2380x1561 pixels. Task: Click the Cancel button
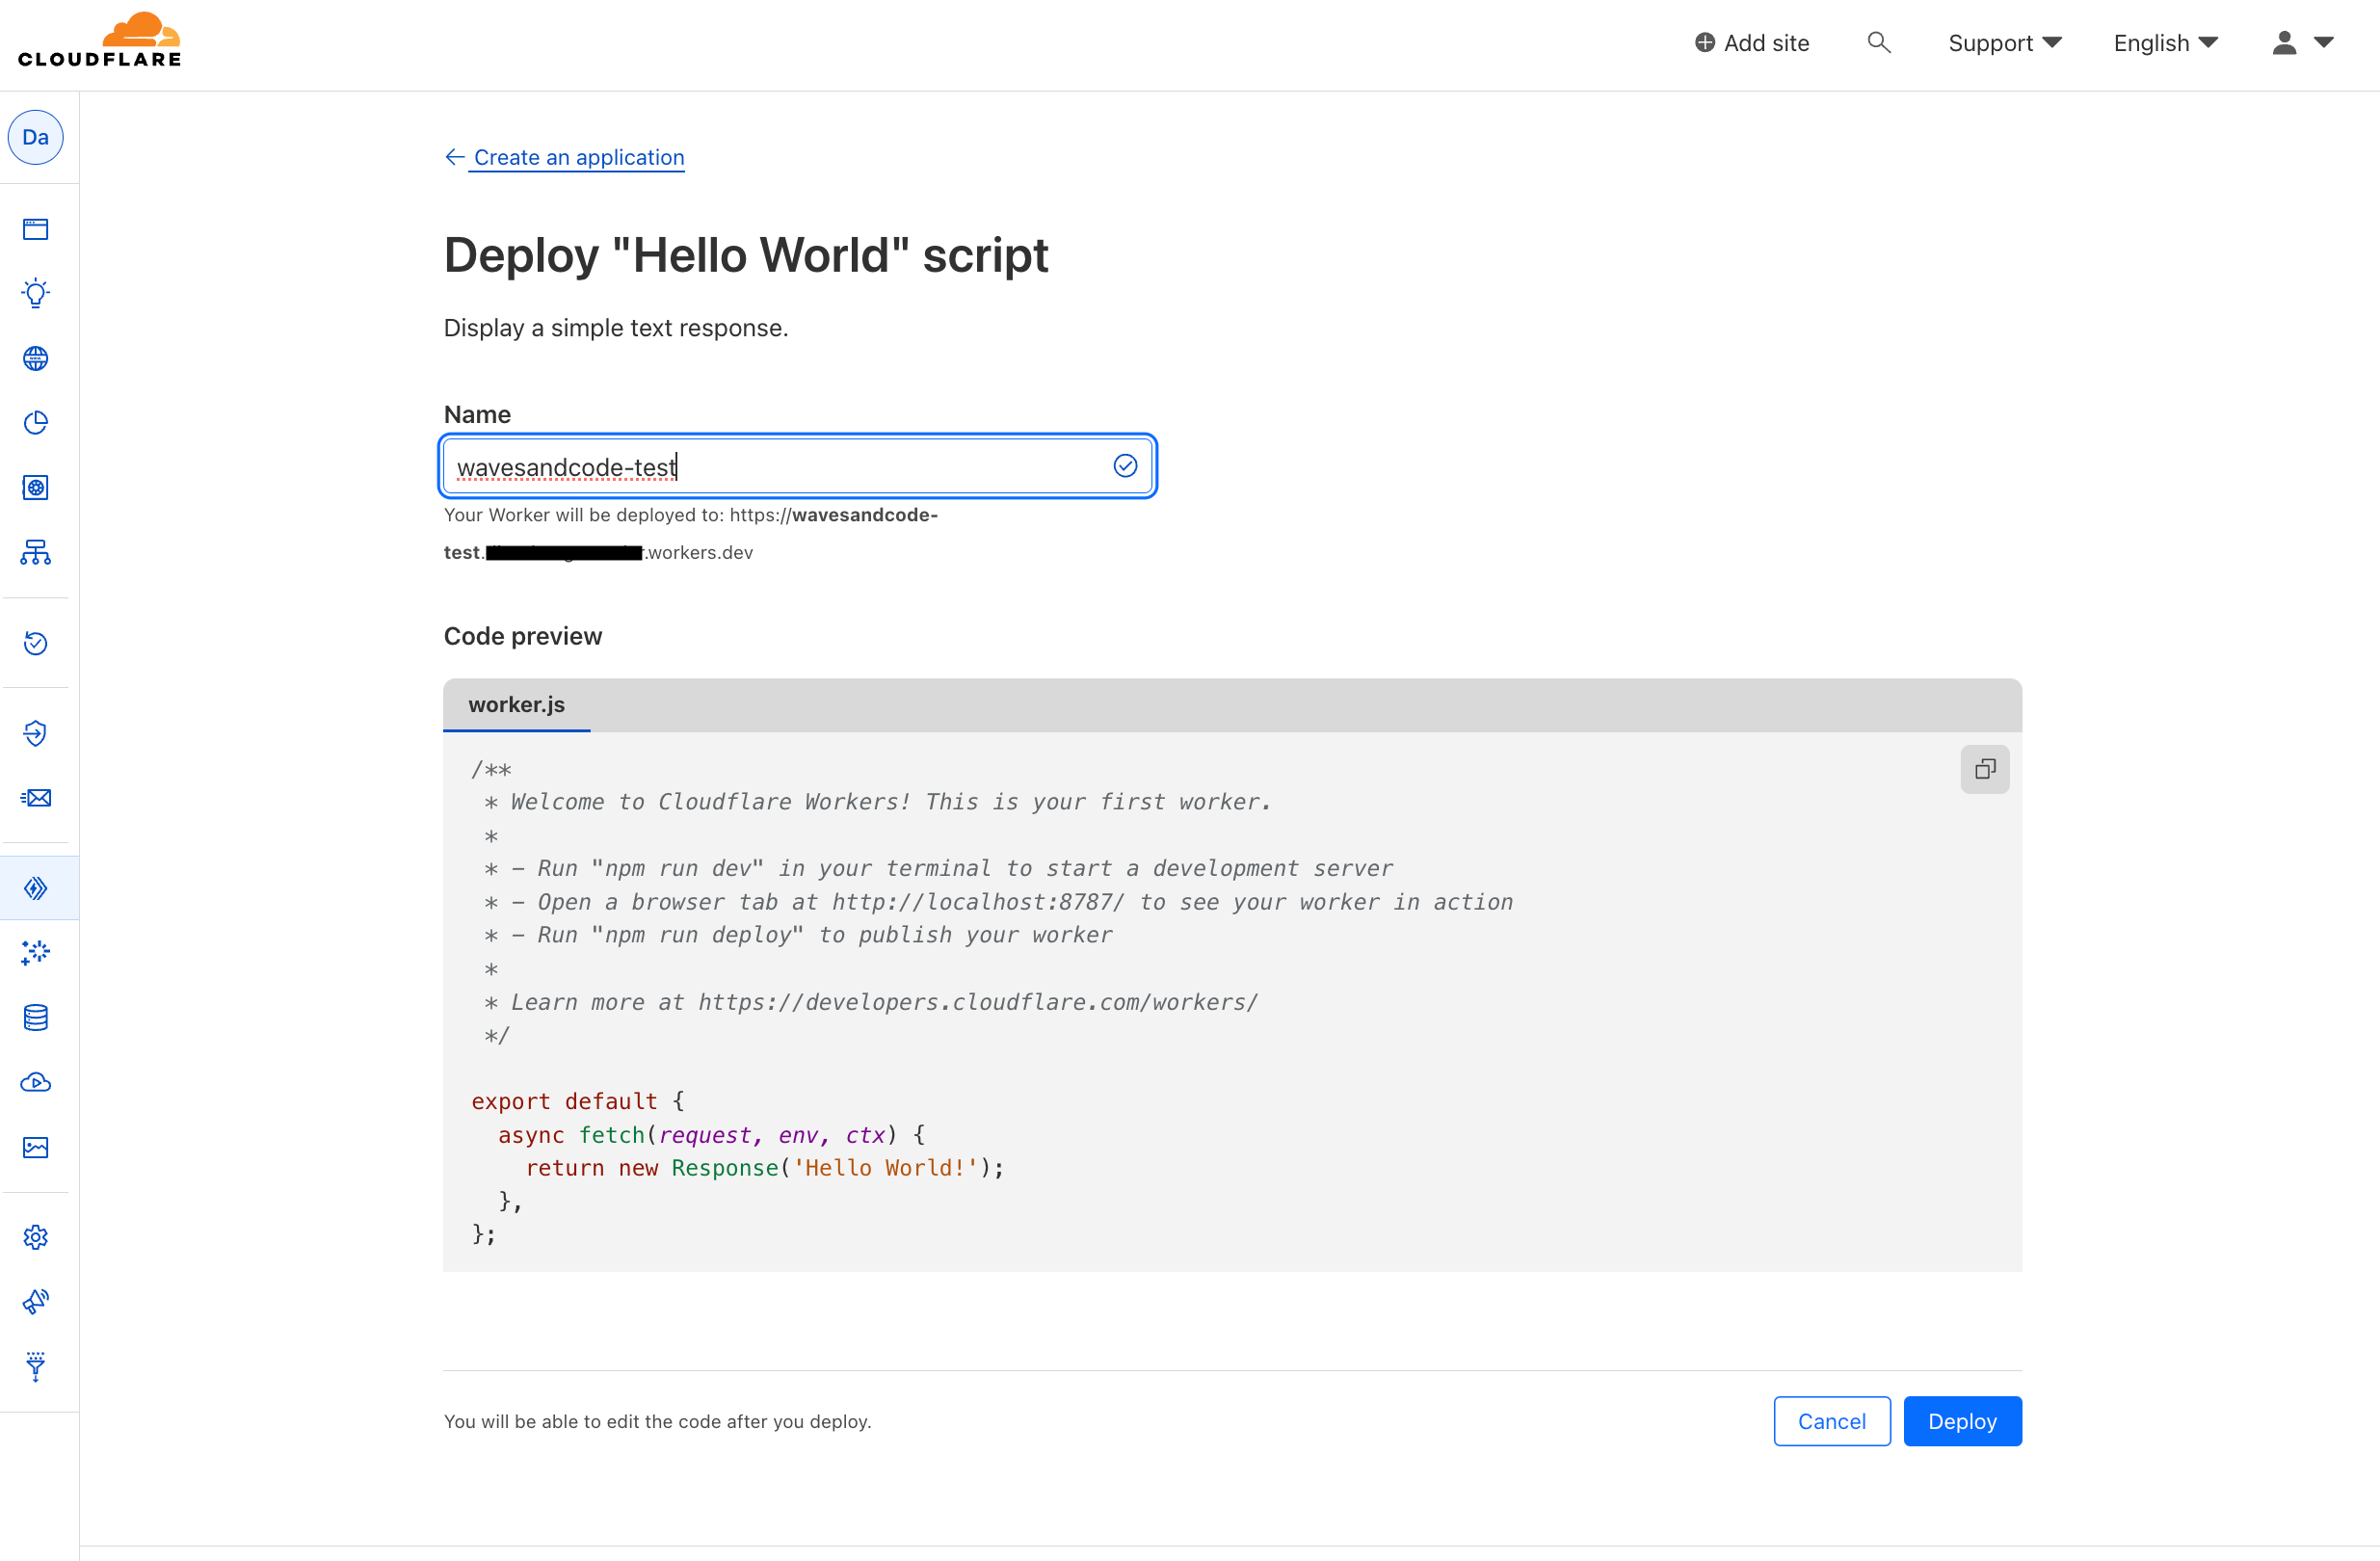(x=1832, y=1421)
